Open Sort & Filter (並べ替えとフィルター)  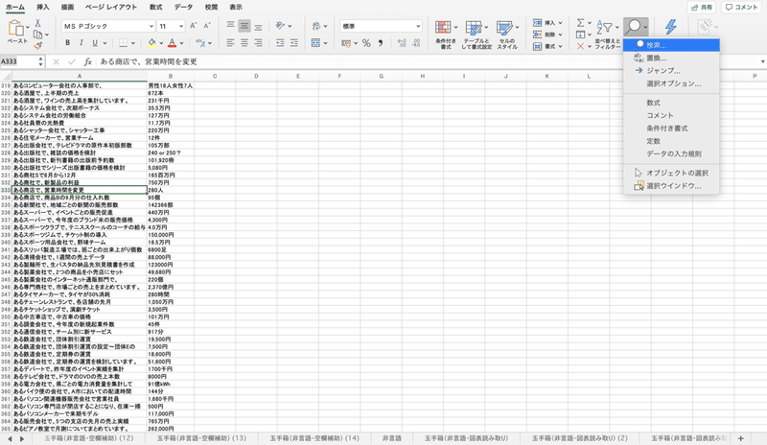(x=607, y=35)
